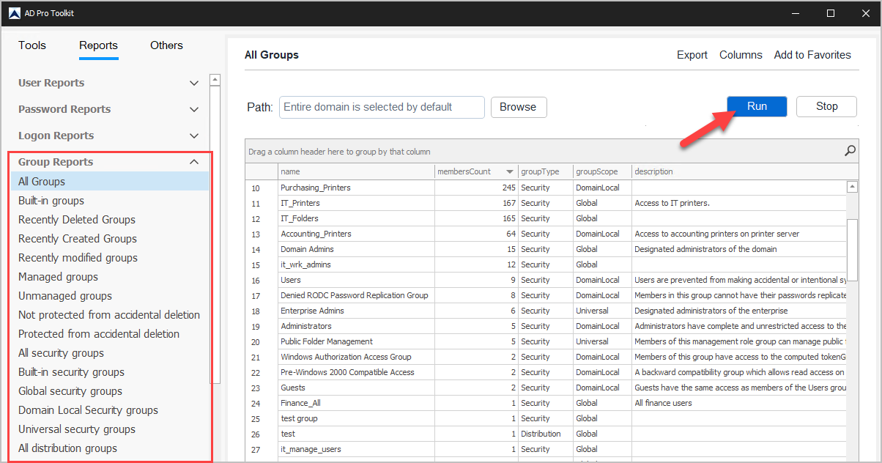
Task: Click the search magnifier icon in grid
Action: (x=850, y=151)
